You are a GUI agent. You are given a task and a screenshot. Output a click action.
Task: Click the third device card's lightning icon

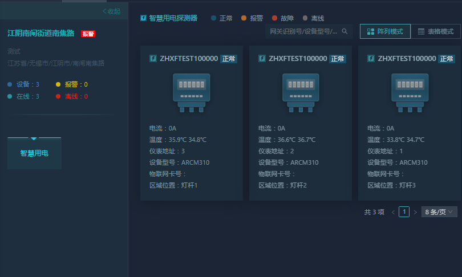(x=371, y=59)
